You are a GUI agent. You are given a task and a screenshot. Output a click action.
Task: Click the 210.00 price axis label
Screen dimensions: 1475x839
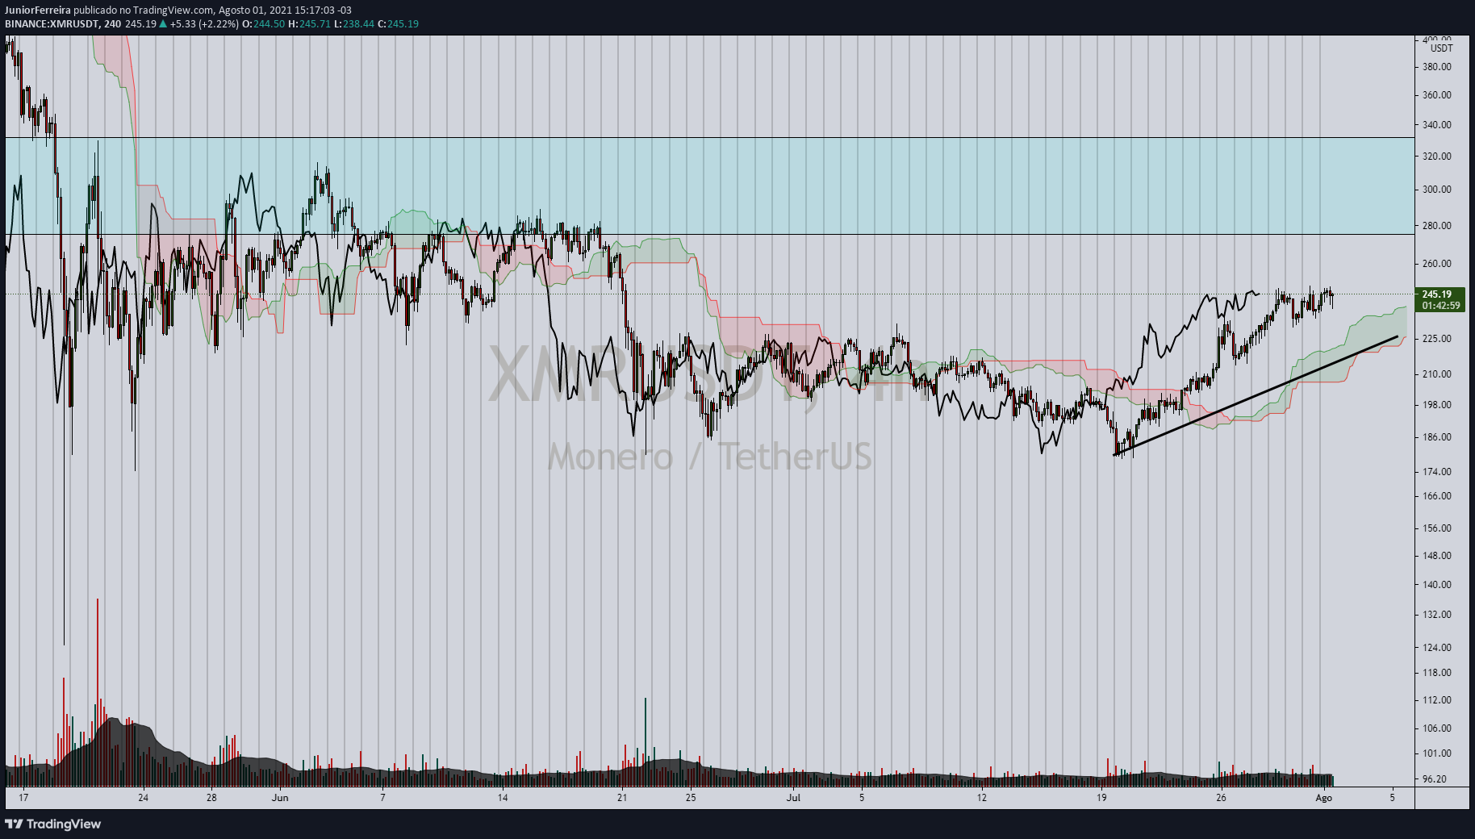click(x=1437, y=374)
